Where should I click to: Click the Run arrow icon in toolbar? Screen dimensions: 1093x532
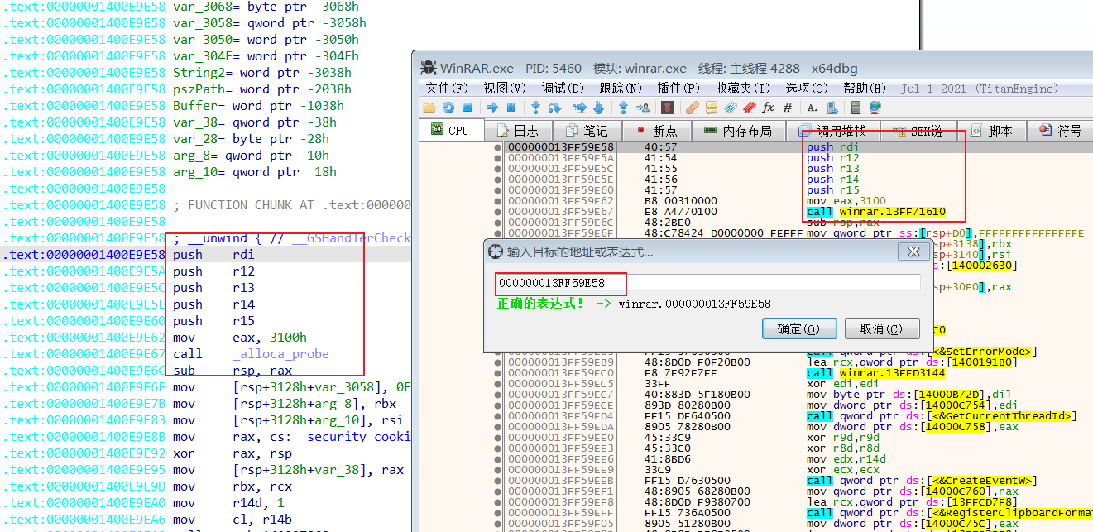click(491, 108)
